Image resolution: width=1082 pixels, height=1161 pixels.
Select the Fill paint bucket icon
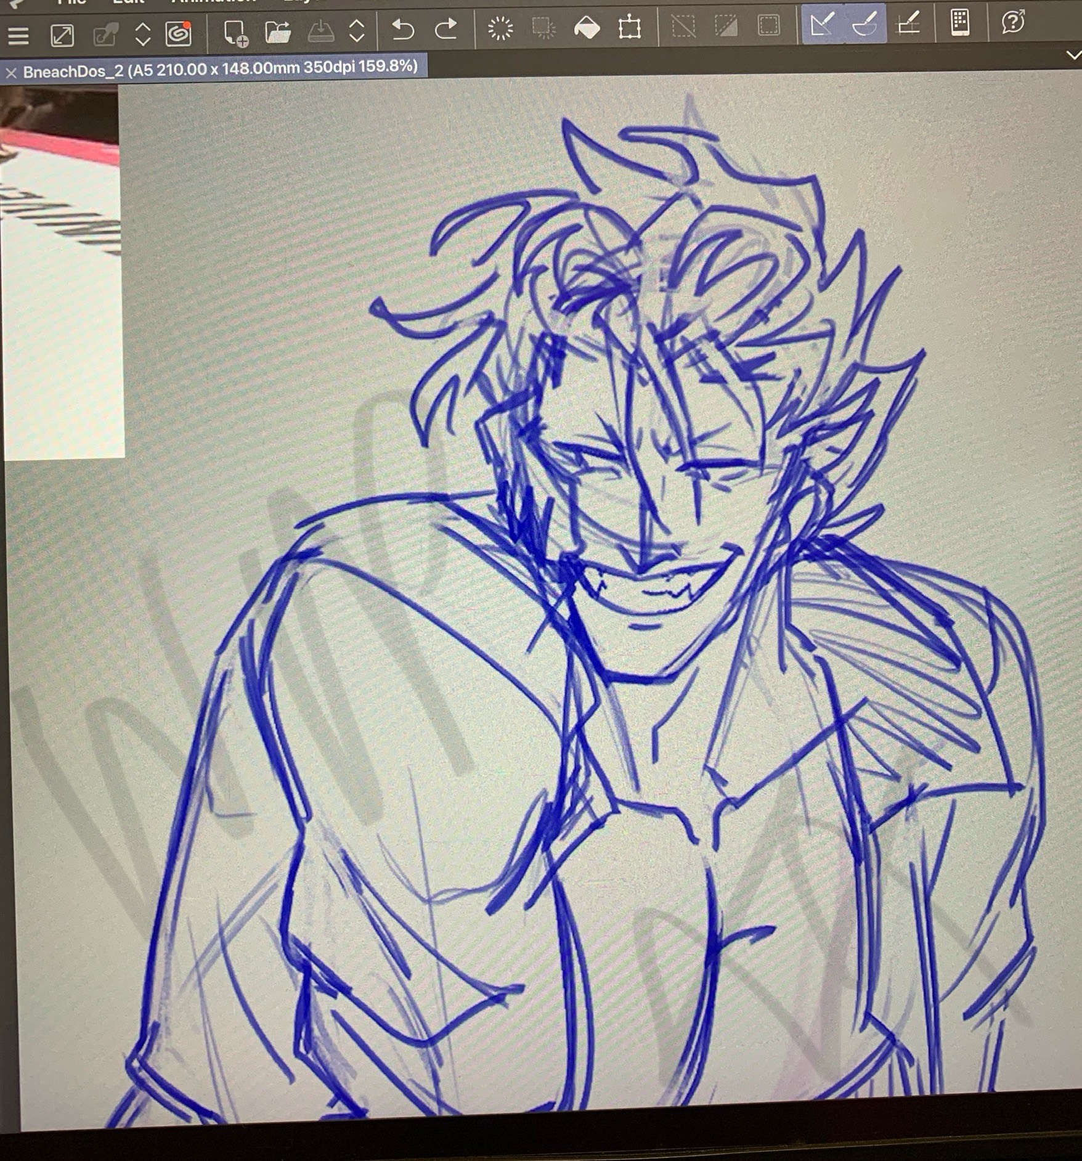587,28
